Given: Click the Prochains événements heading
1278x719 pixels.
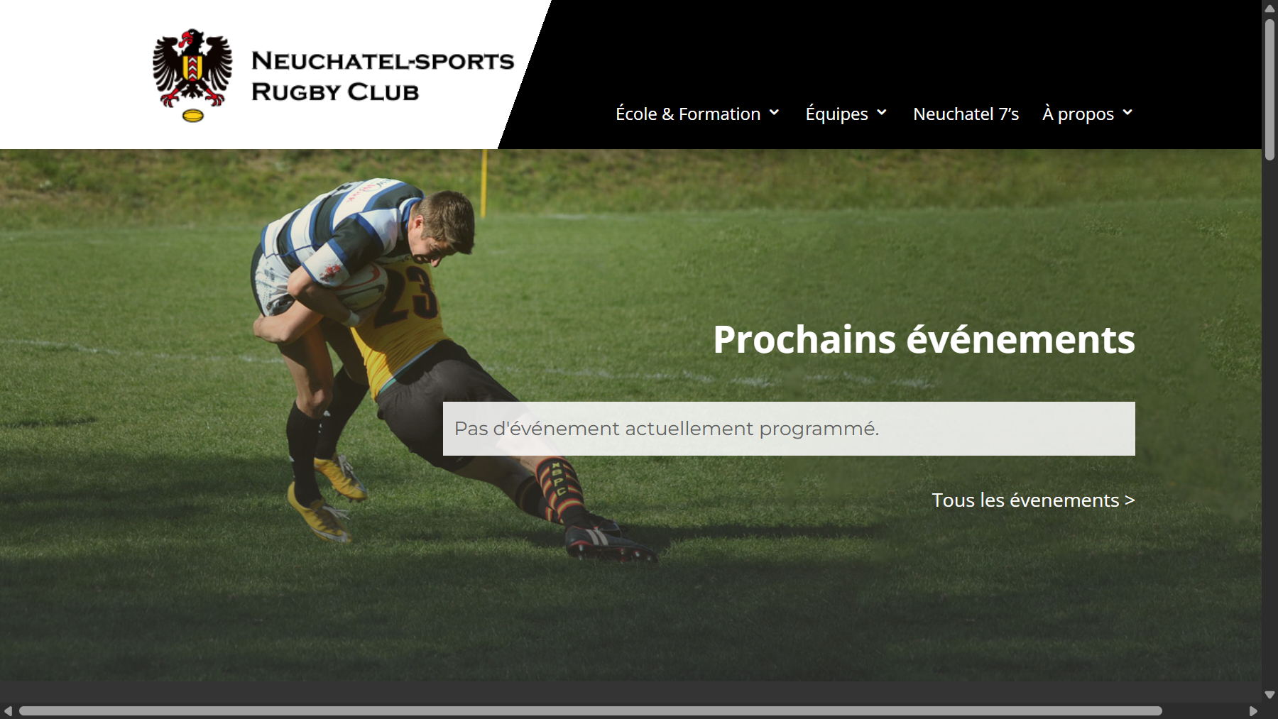Looking at the screenshot, I should click(x=924, y=339).
